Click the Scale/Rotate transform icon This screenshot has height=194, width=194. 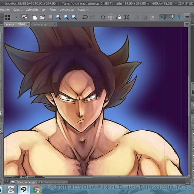coord(127,17)
